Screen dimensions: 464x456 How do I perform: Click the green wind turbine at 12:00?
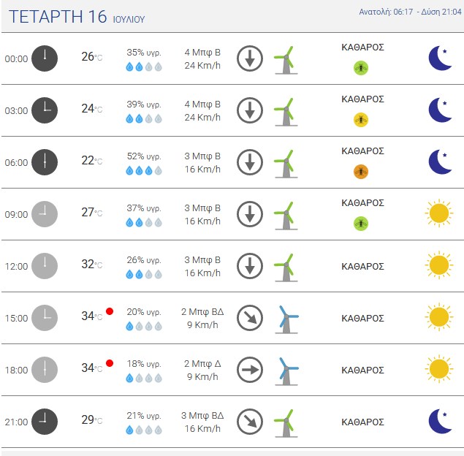(286, 267)
